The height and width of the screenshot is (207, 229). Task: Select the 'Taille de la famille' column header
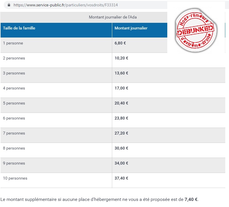(19, 28)
